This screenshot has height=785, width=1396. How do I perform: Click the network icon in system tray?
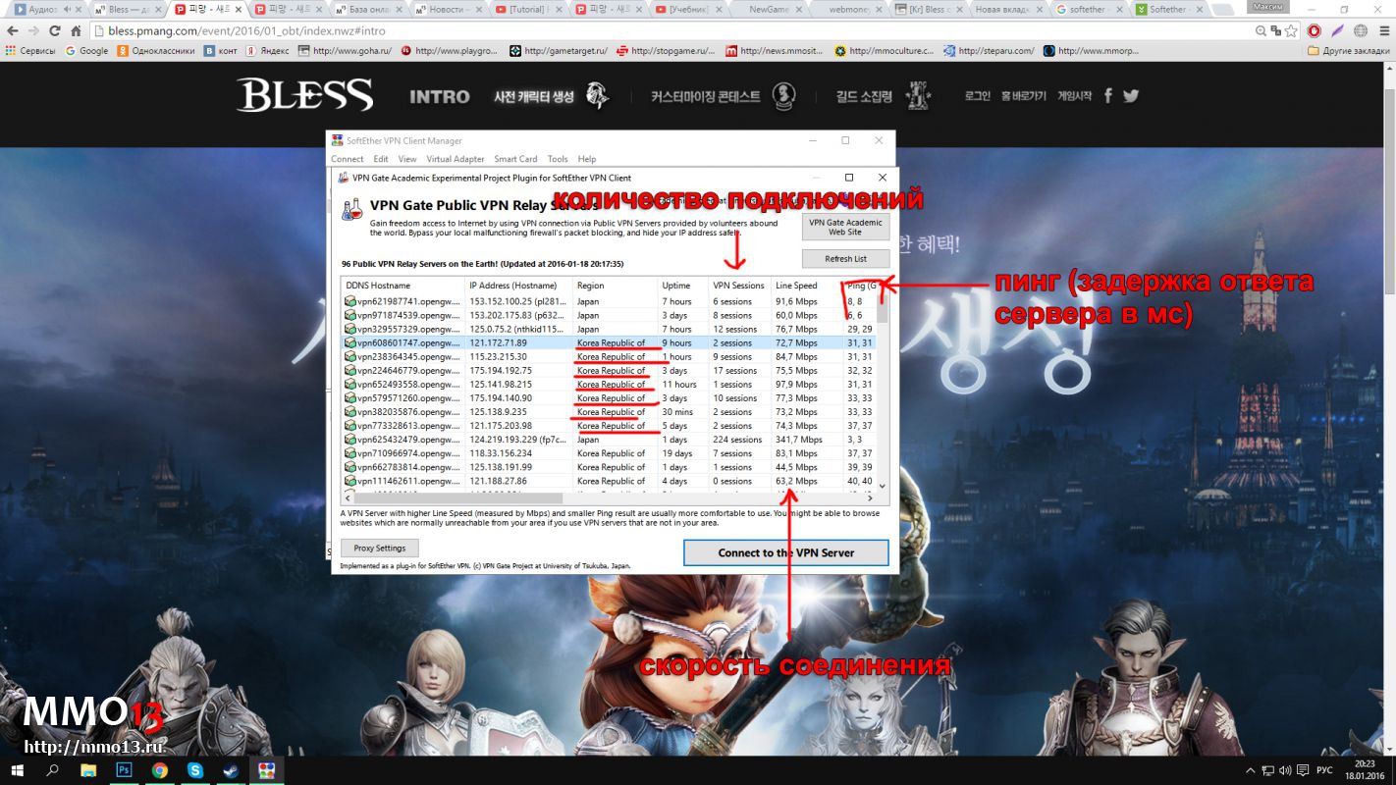[x=1266, y=770]
